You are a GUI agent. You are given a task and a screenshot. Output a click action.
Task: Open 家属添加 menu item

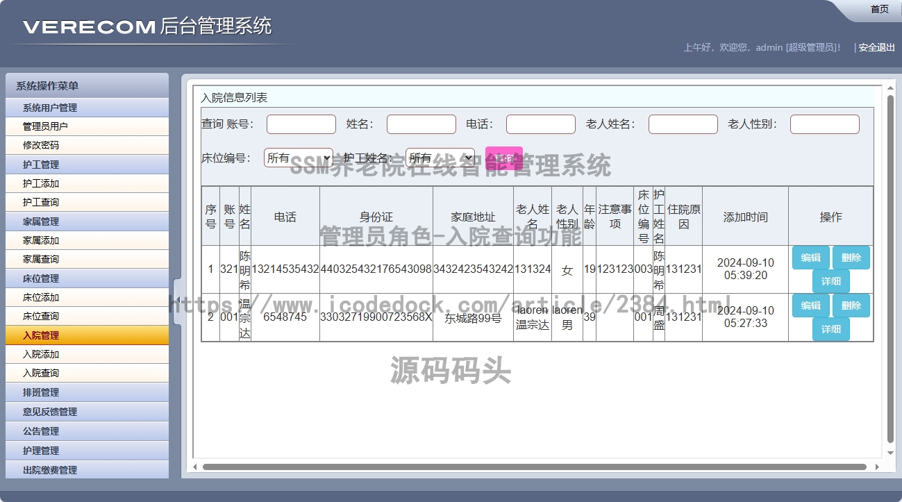(87, 240)
